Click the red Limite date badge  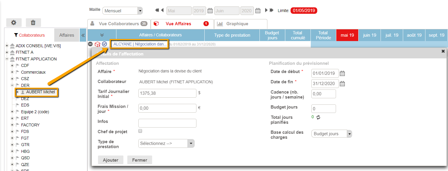[x=303, y=11]
